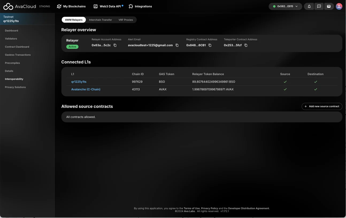The width and height of the screenshot is (346, 218).
Task: Select Interoperability in sidebar
Action: pyautogui.click(x=14, y=79)
